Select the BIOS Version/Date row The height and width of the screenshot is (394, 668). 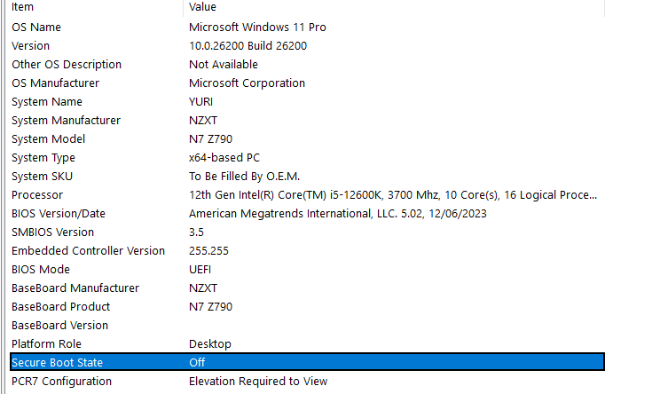click(59, 214)
